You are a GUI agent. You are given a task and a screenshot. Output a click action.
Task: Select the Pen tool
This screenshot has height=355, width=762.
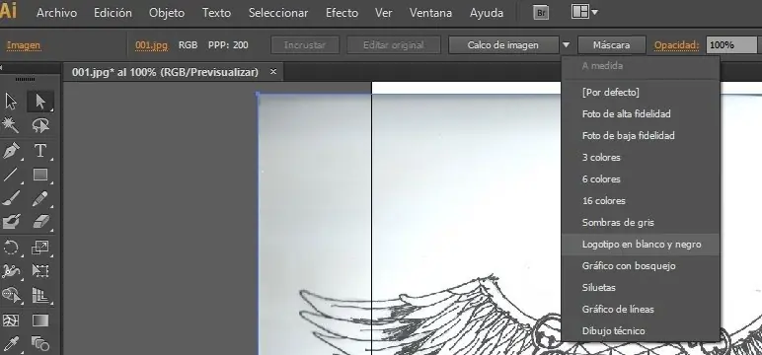(11, 150)
